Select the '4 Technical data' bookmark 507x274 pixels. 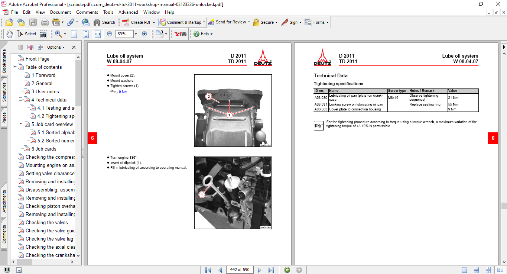(48, 100)
